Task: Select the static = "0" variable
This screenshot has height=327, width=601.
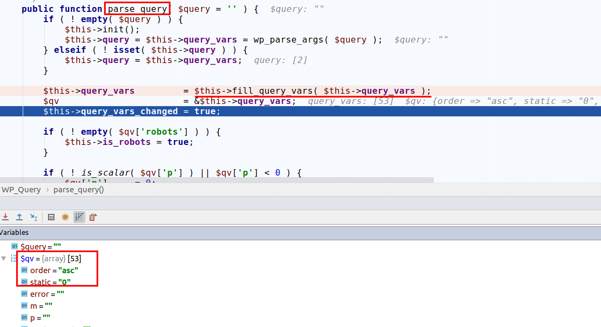Action: 50,282
